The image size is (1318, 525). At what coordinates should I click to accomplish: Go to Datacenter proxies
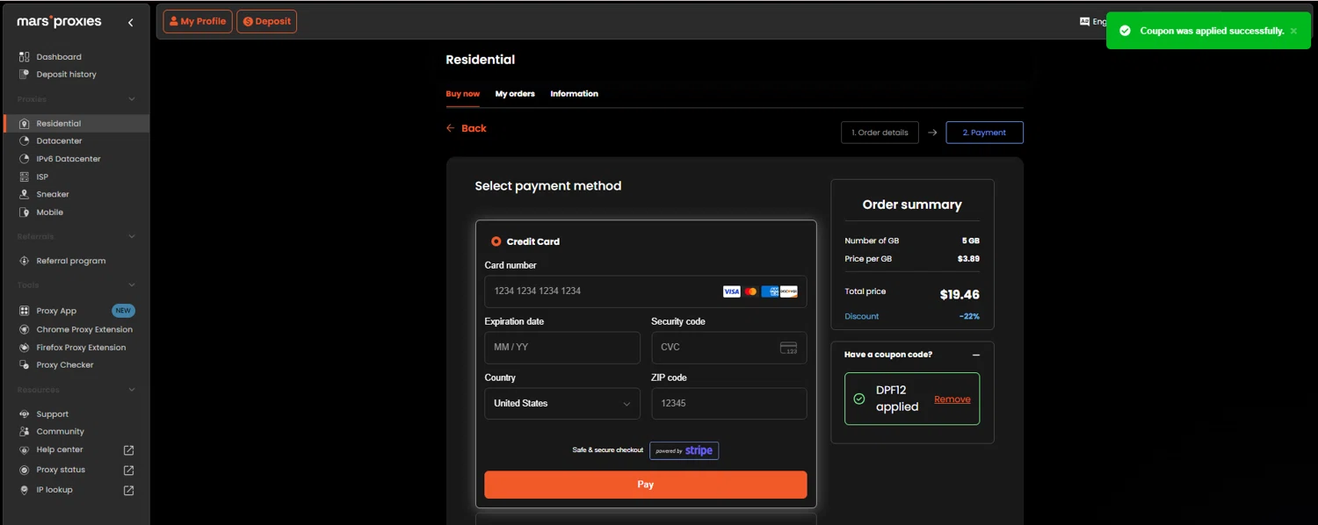[59, 141]
